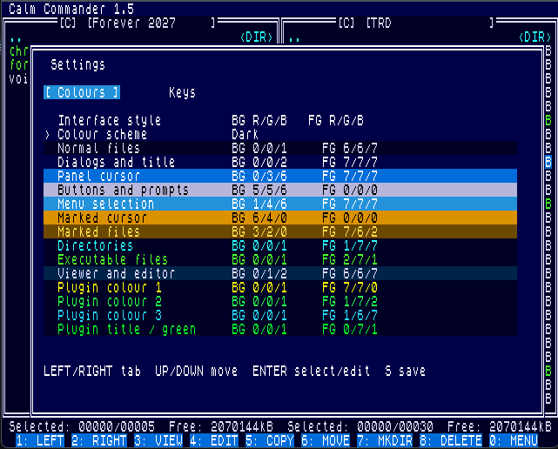The image size is (558, 449).
Task: Click BG 0/3/6 value of Panel cursor
Action: [x=259, y=176]
